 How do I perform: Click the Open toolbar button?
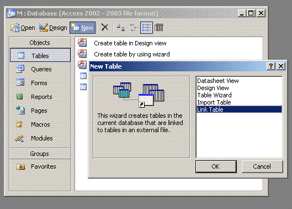point(23,28)
